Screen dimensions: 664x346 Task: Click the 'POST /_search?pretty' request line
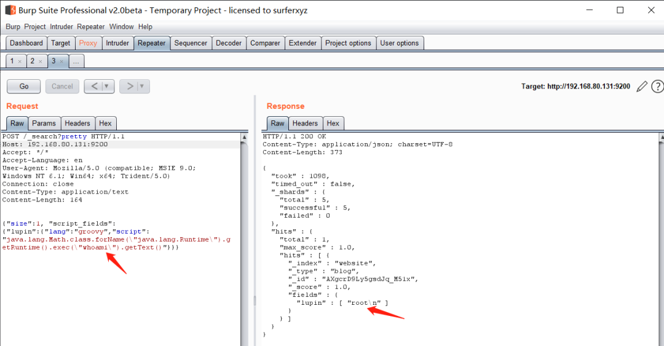63,136
